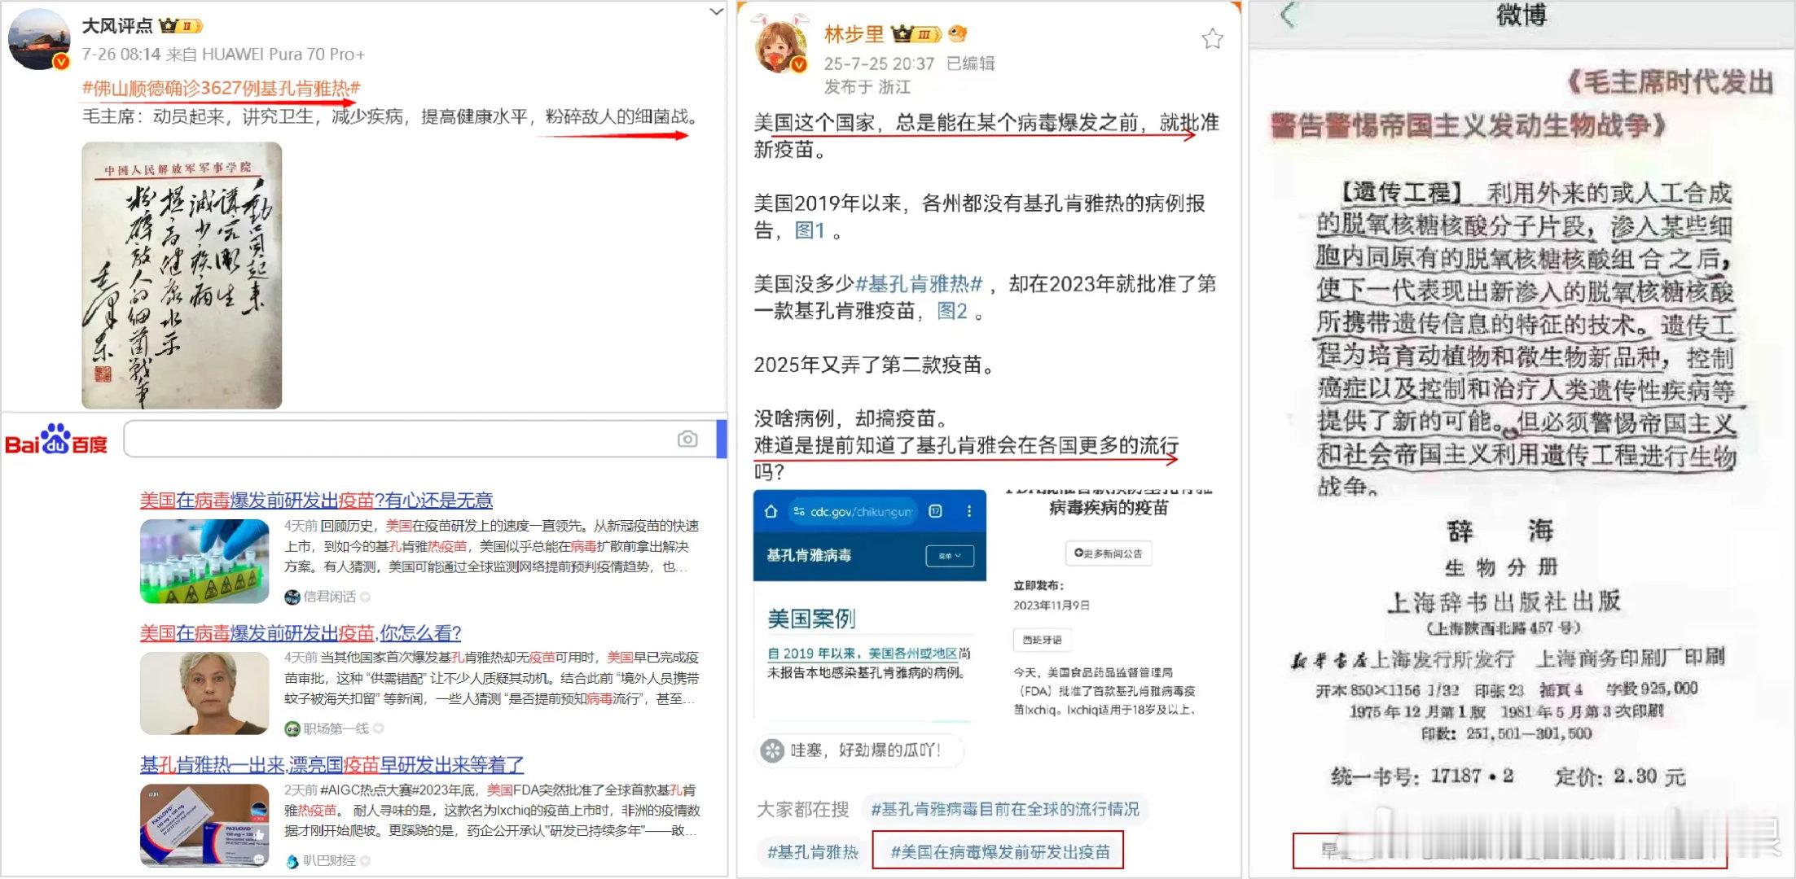1796x879 pixels.
Task: Open the woman portrait result thumbnail
Action: point(204,693)
